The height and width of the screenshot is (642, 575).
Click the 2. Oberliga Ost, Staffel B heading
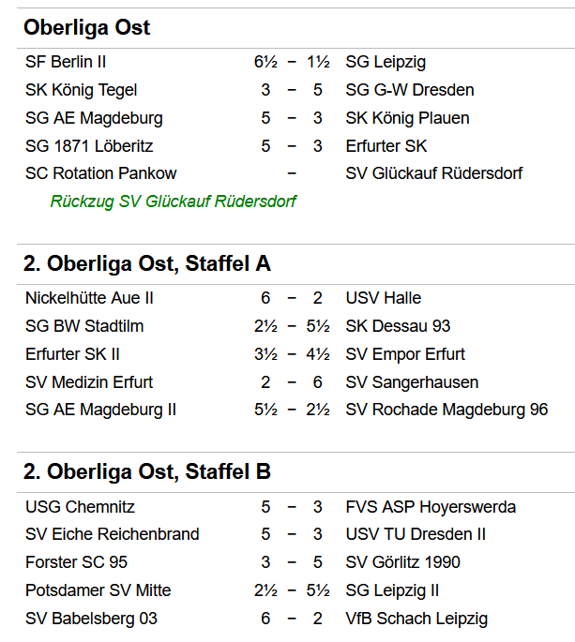pos(147,472)
